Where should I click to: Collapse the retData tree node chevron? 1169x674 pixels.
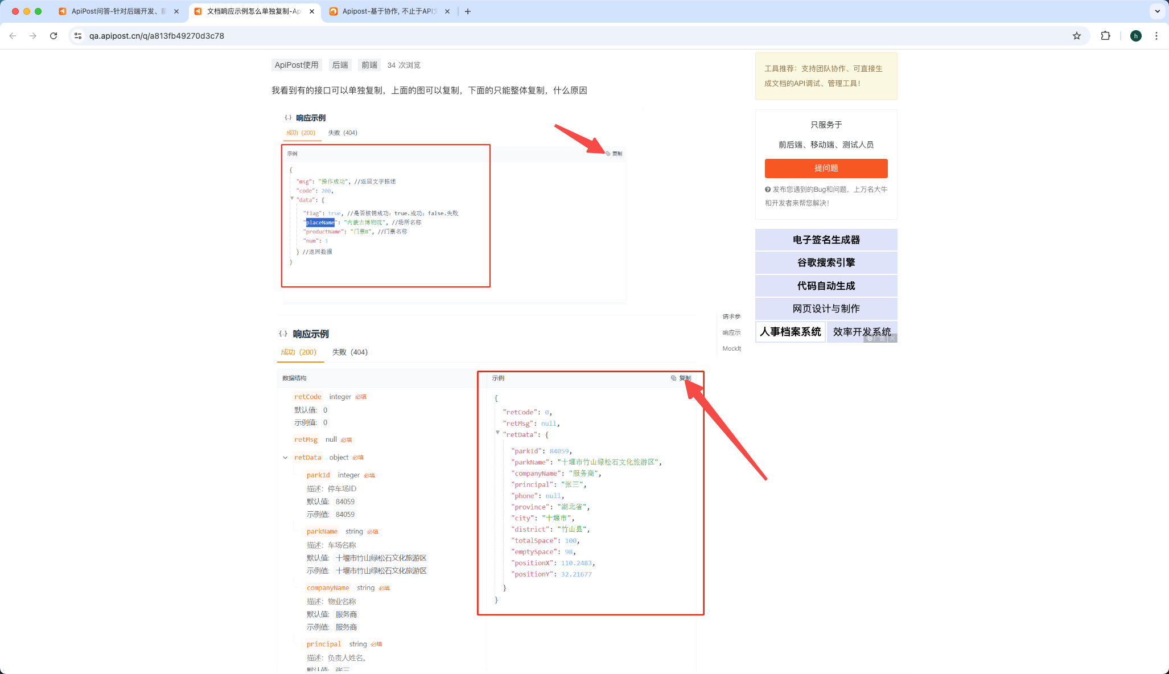pos(285,458)
